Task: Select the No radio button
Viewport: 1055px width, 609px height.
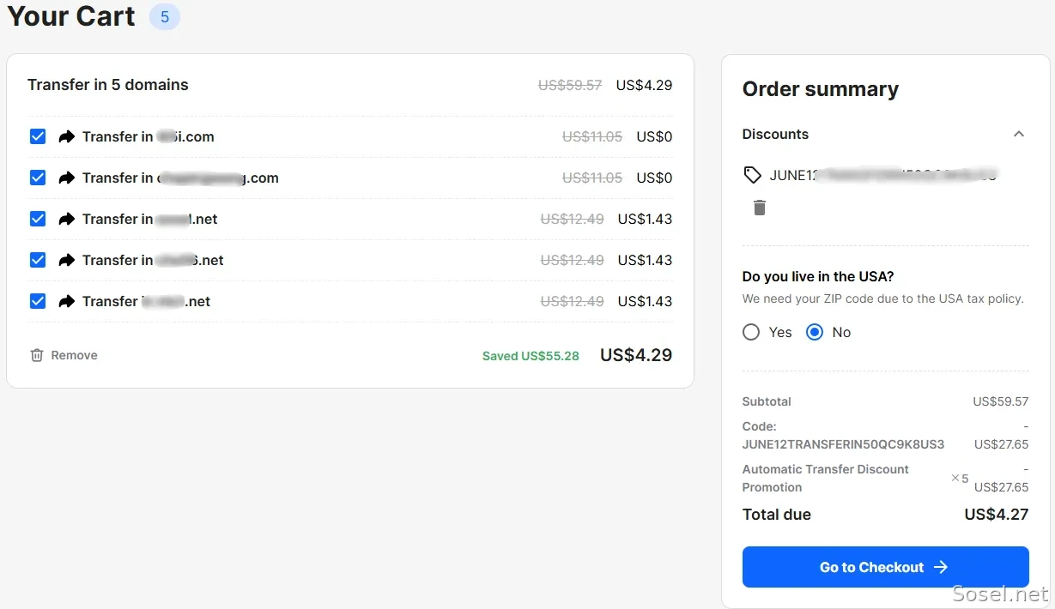Action: [815, 332]
